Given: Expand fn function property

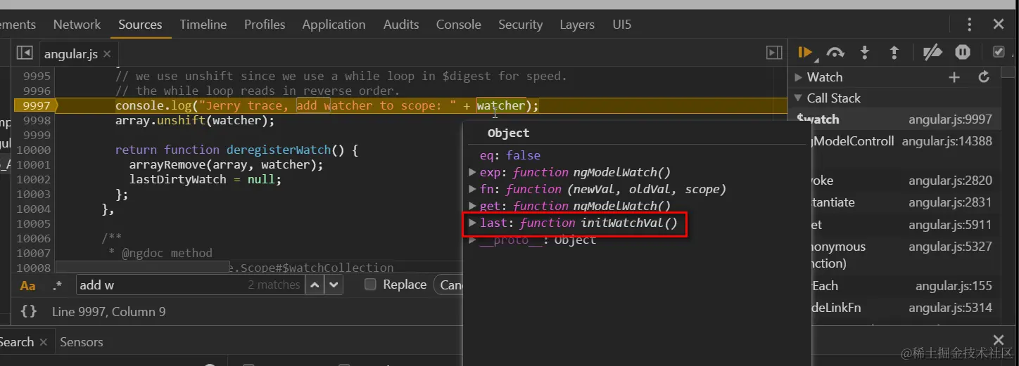Looking at the screenshot, I should point(473,189).
